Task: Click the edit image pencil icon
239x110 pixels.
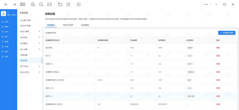Action: point(68,4)
